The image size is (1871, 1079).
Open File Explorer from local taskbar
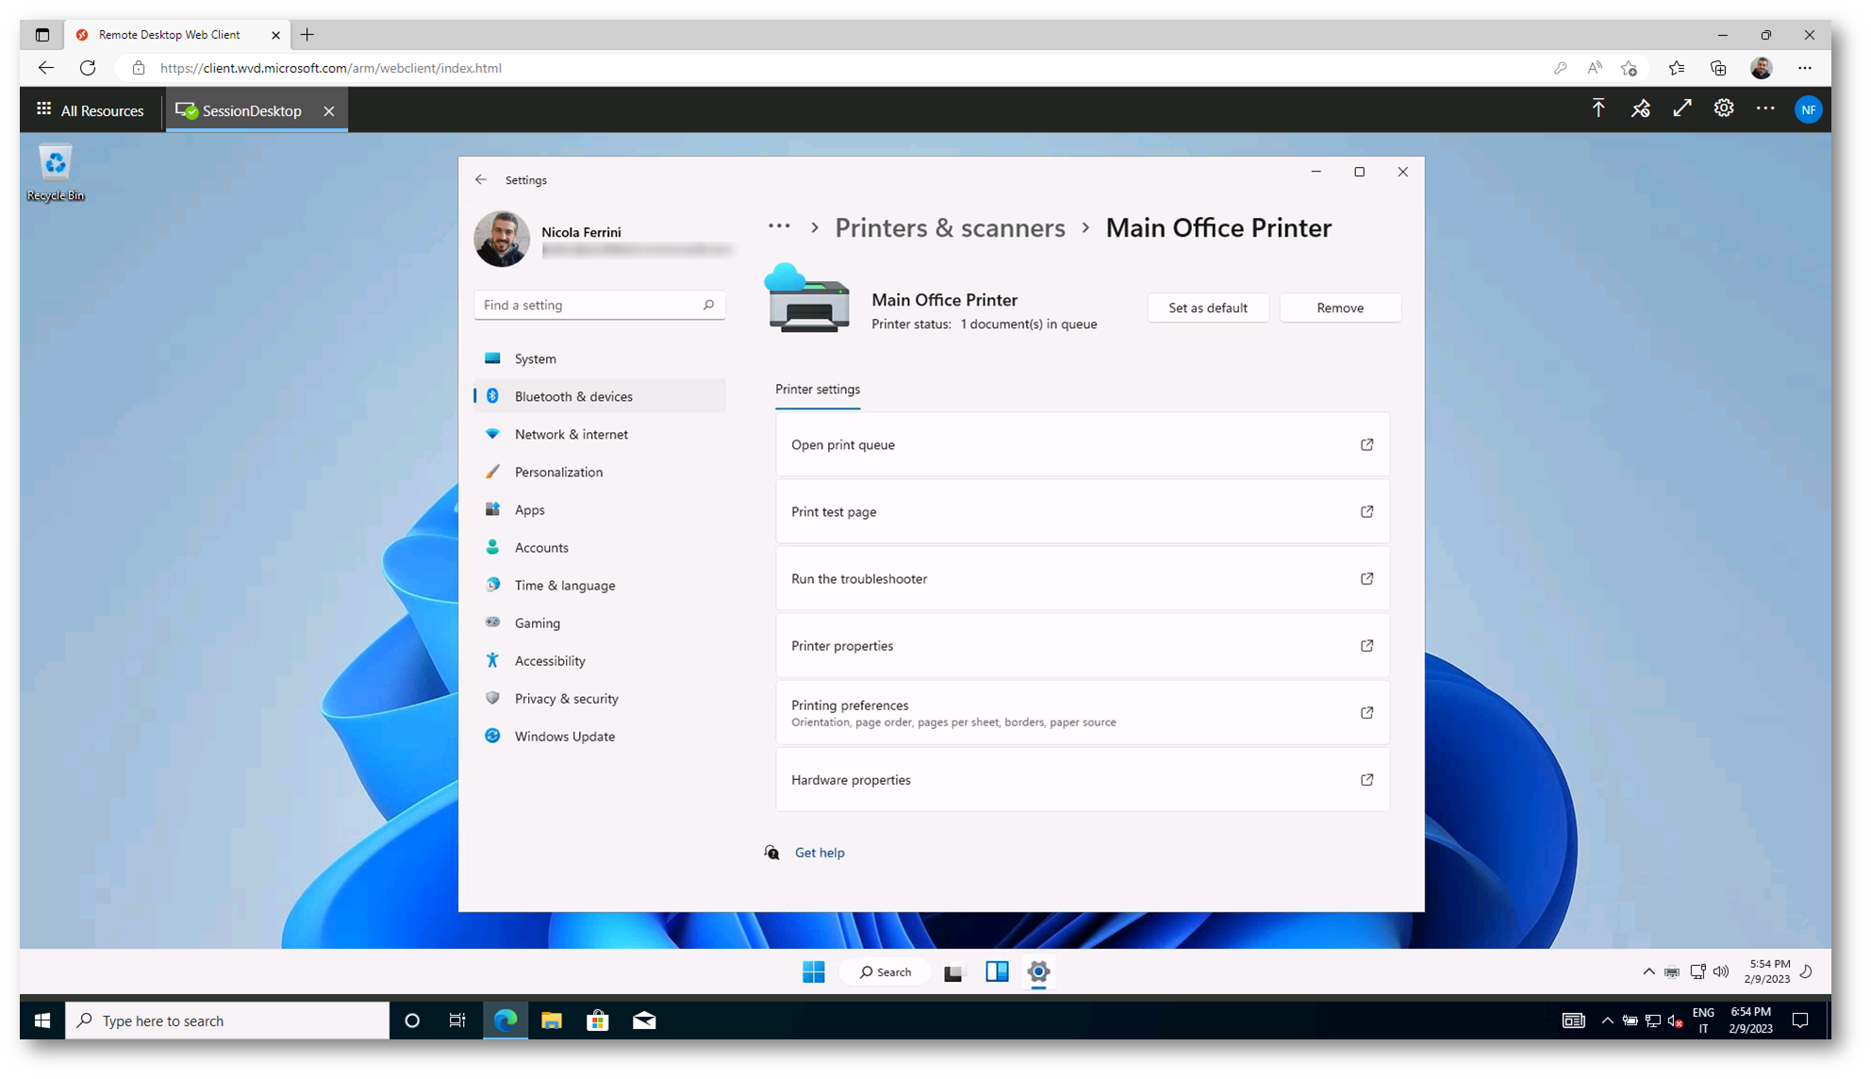point(551,1021)
